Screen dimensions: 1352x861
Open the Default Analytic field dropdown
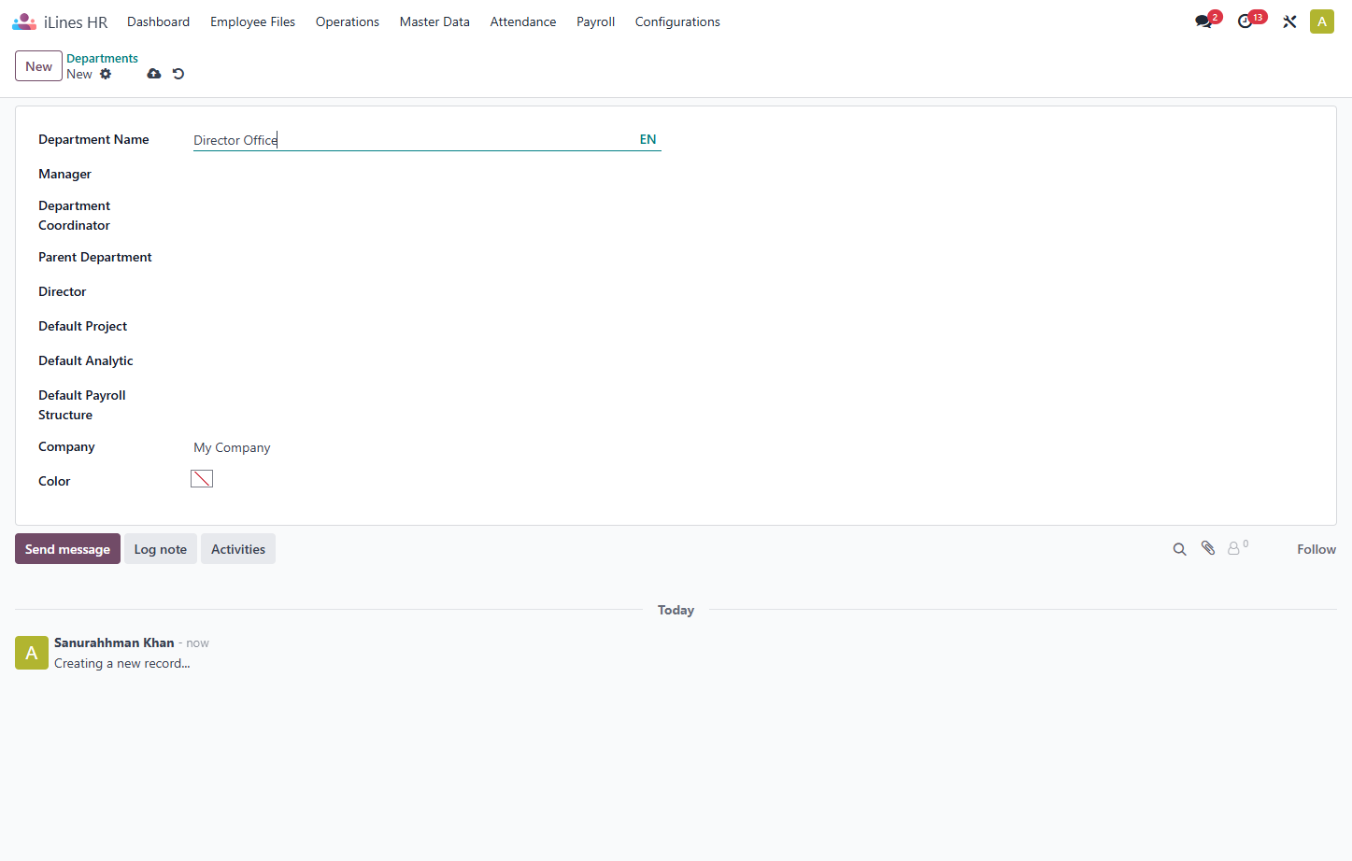coord(427,361)
